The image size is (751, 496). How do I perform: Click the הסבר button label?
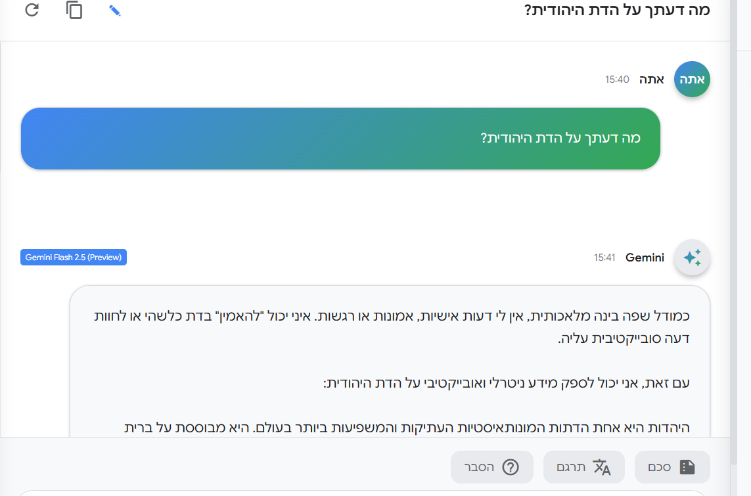[x=479, y=467]
